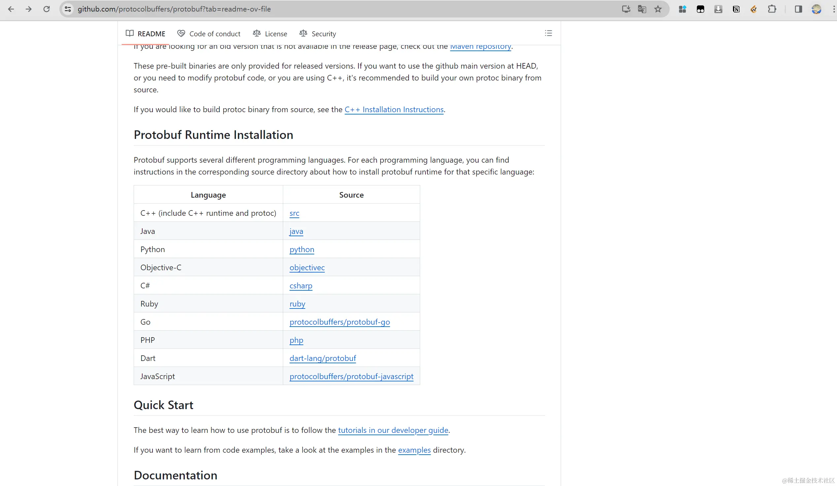Open the protocolbuffers/protobuf-go link
This screenshot has height=486, width=837.
coord(339,322)
